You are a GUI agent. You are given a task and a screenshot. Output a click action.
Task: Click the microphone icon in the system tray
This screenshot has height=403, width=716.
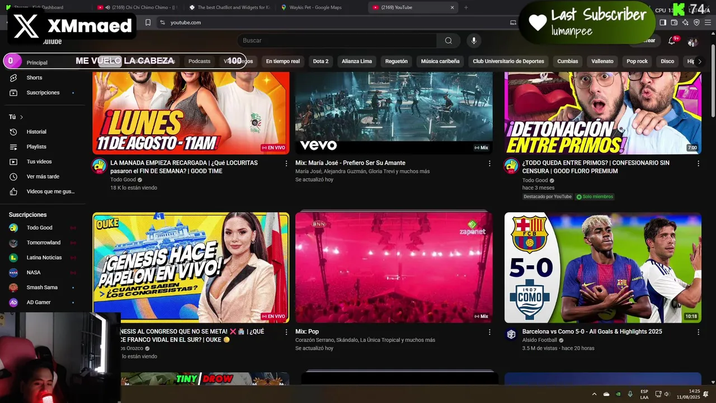630,395
